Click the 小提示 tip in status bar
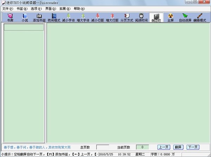This screenshot has height=157, width=211. coord(49,154)
